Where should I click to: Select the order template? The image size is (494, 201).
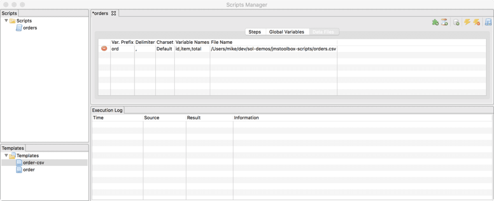29,170
